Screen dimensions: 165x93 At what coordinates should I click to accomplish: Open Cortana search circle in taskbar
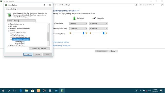pyautogui.click(x=9, y=91)
